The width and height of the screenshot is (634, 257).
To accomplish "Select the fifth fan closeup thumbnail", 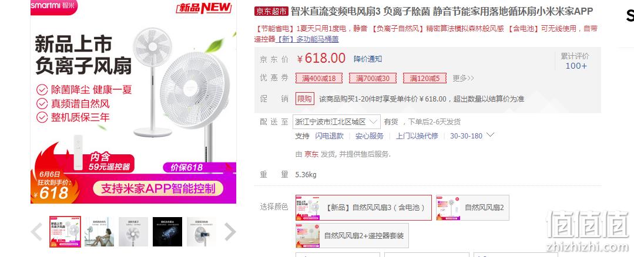I will click(202, 232).
